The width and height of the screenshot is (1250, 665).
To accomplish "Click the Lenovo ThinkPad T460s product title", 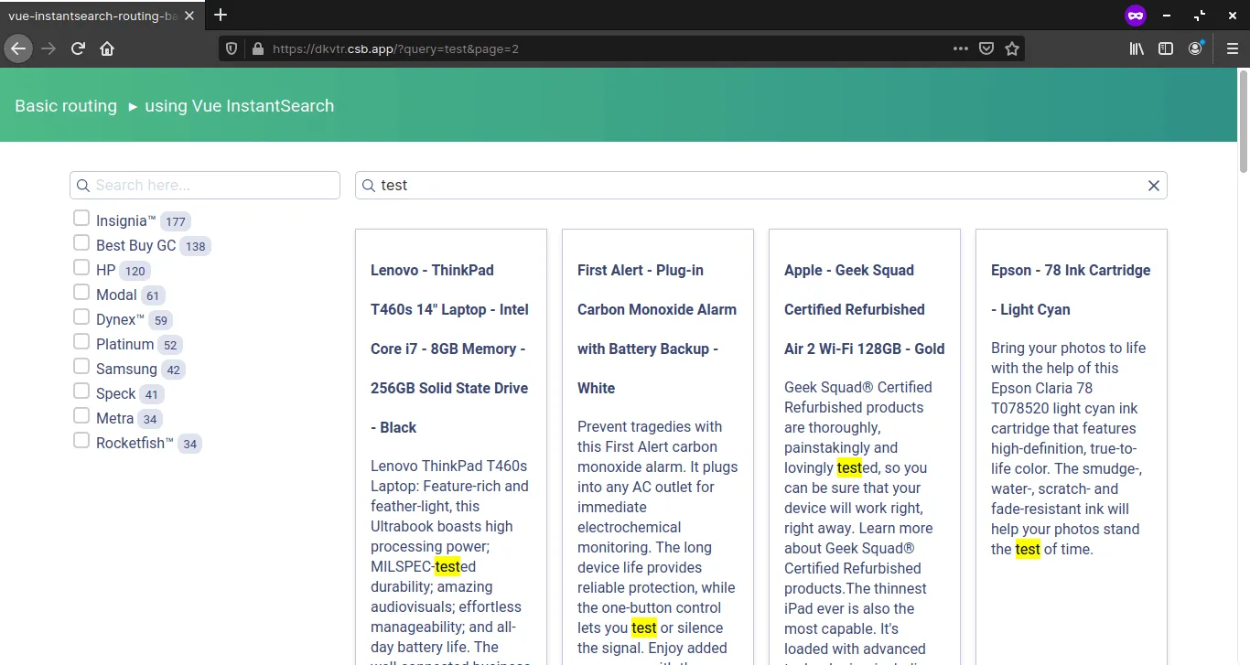I will [450, 349].
